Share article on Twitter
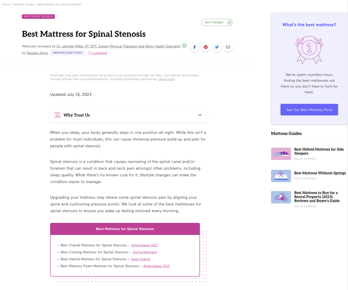Viewport: 348px width, 290px height. click(x=217, y=47)
